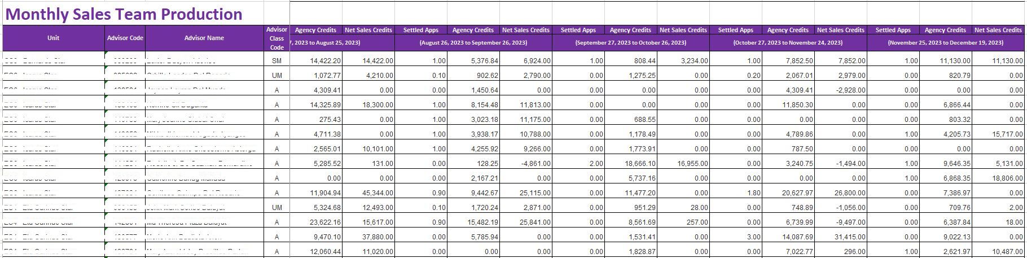The width and height of the screenshot is (1027, 258).
Task: Select the Advisor Class Code header cell
Action: (x=276, y=38)
